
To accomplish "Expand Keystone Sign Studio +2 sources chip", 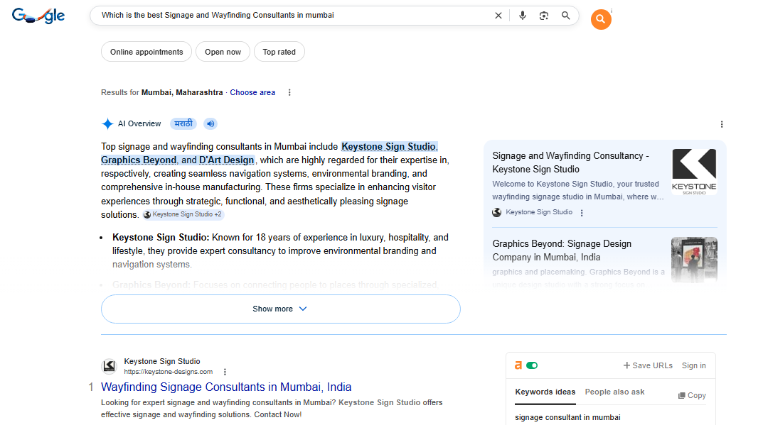I will pos(183,214).
